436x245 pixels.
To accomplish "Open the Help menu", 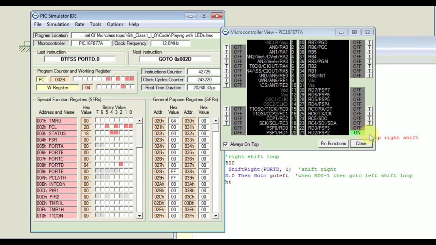I will click(x=134, y=24).
